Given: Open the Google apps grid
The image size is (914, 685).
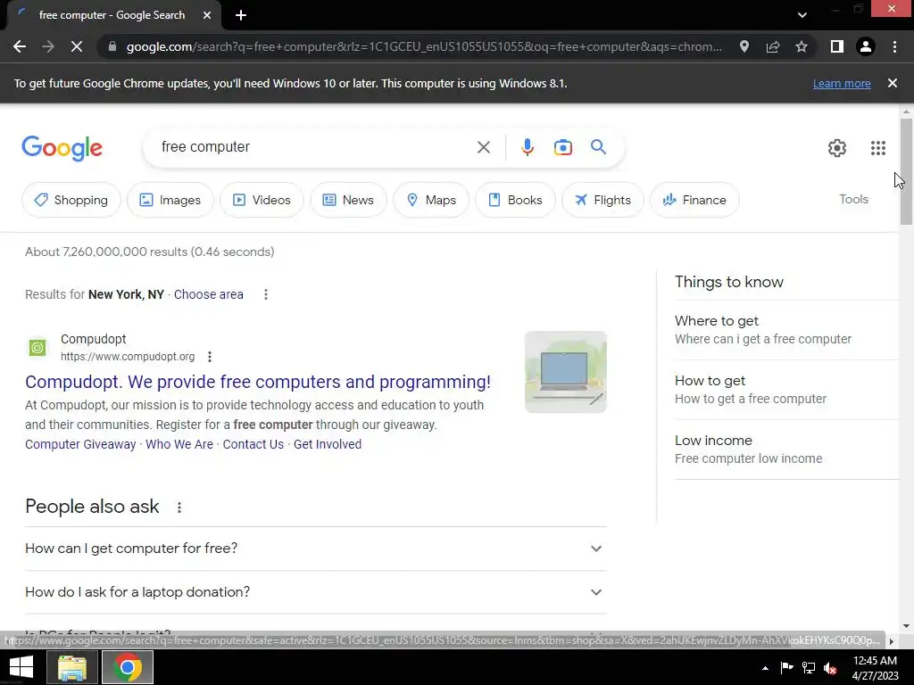Looking at the screenshot, I should click(x=878, y=148).
